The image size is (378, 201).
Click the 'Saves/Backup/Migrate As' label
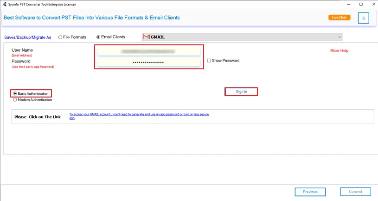point(27,37)
